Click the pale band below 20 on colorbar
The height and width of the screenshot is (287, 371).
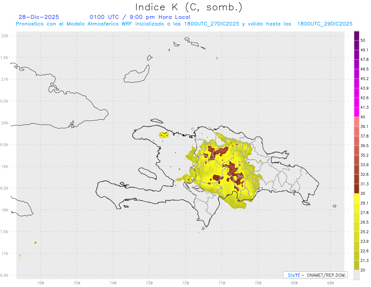[x=356, y=275]
